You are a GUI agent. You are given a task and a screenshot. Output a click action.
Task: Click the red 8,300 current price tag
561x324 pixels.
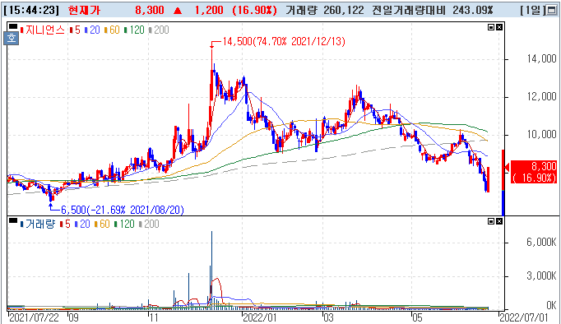(534, 172)
